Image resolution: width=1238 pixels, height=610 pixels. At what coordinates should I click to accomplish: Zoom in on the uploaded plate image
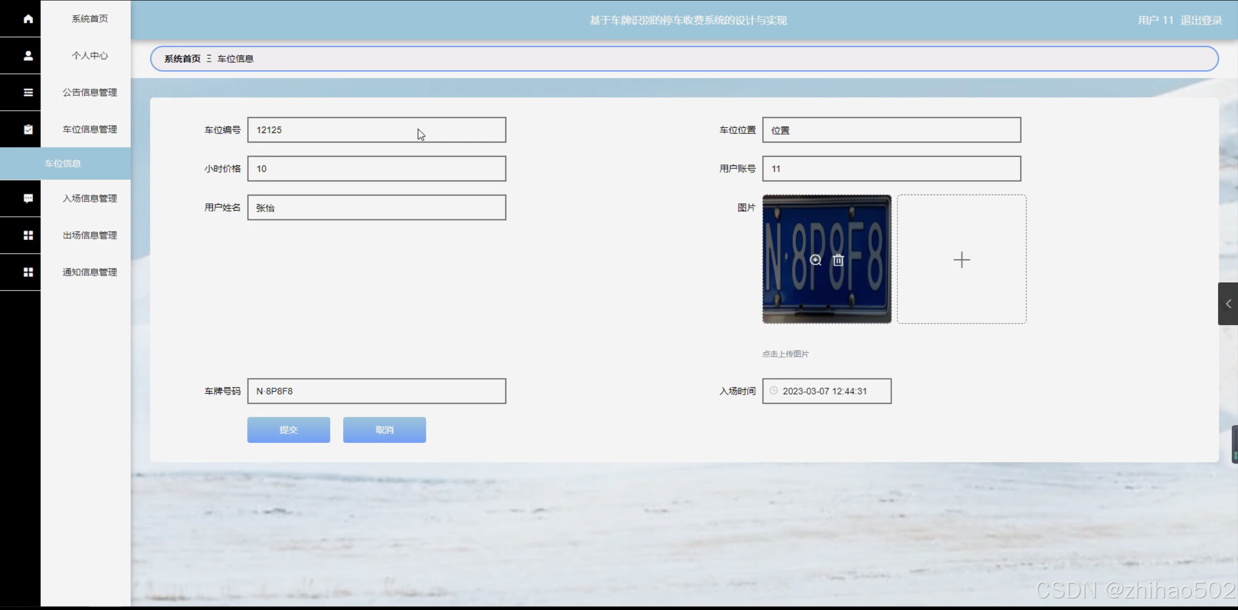point(815,260)
